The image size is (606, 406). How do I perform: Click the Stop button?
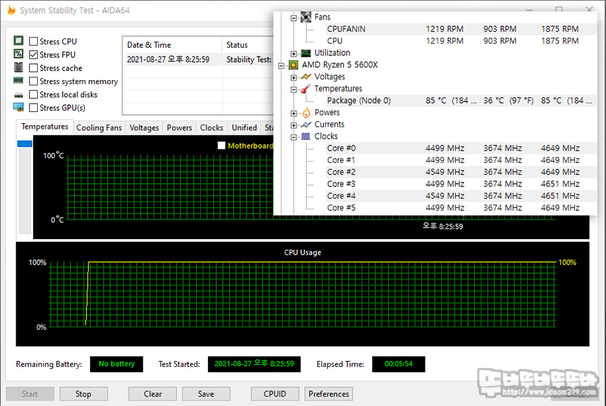click(x=83, y=394)
